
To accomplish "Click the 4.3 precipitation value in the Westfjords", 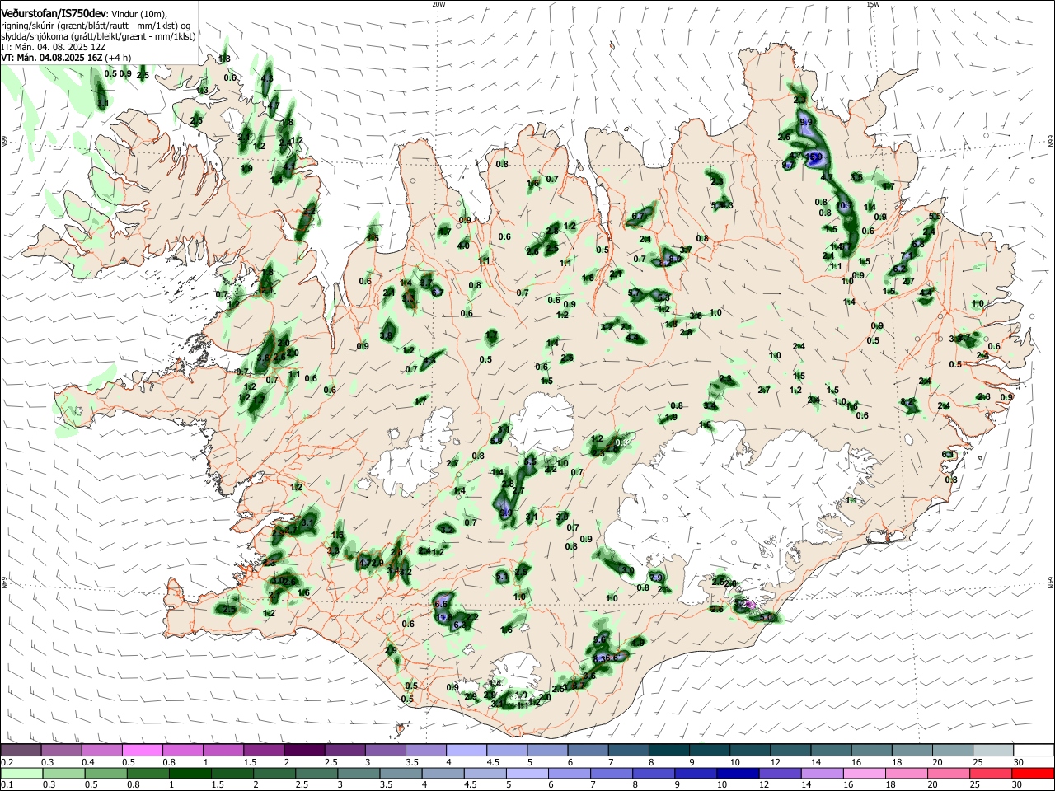I will 267,79.
